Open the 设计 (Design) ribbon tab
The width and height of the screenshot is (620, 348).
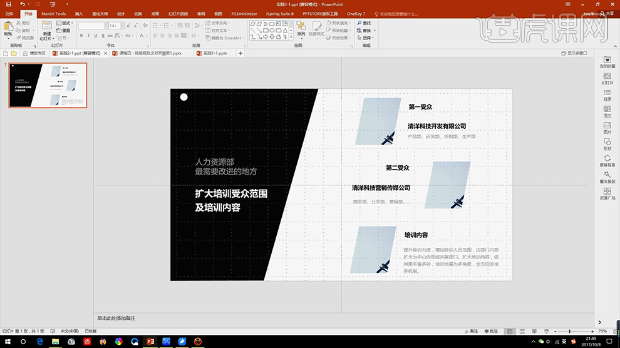coord(121,13)
